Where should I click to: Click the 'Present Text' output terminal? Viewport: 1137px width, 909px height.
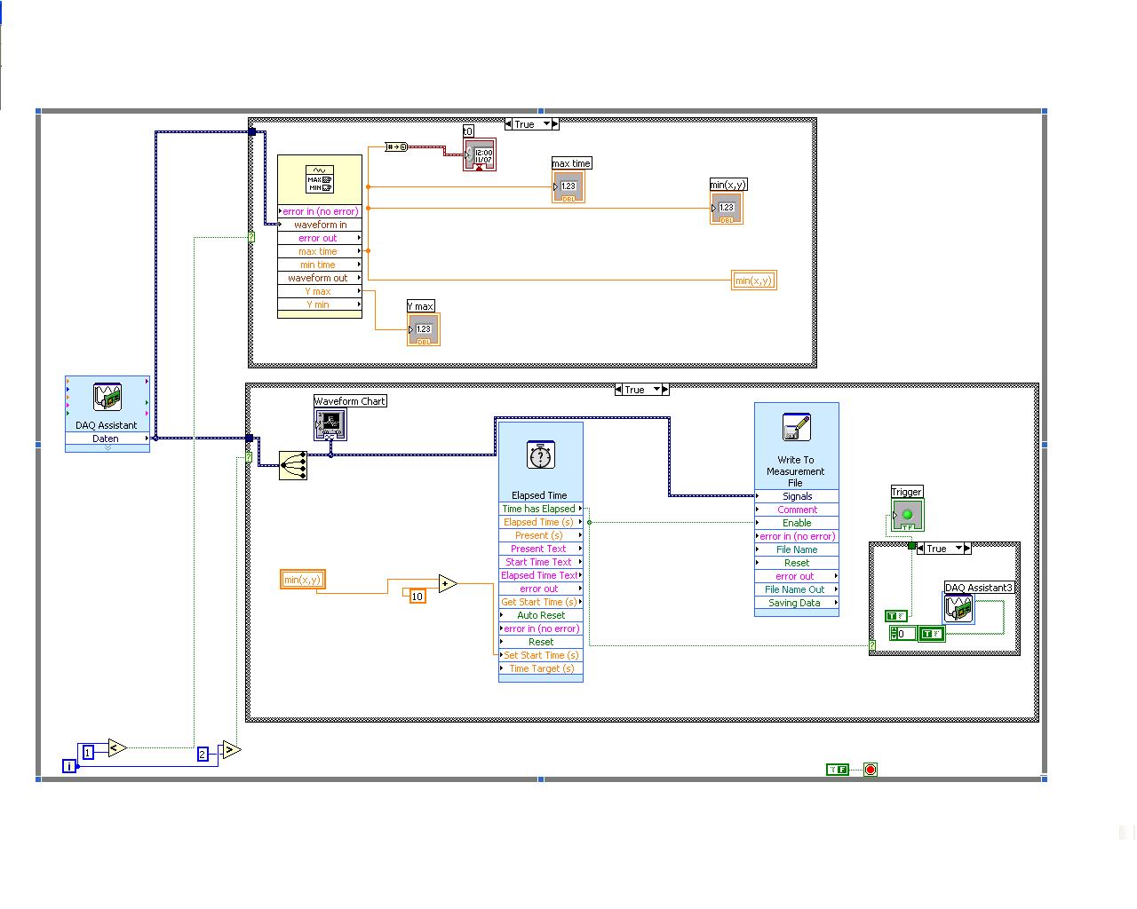pyautogui.click(x=541, y=549)
